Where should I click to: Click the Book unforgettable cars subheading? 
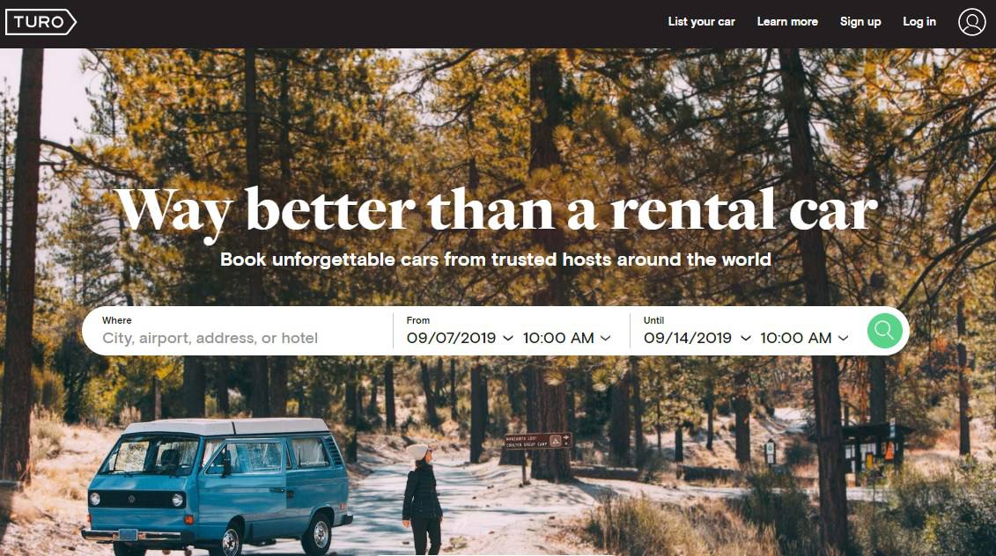tap(496, 260)
